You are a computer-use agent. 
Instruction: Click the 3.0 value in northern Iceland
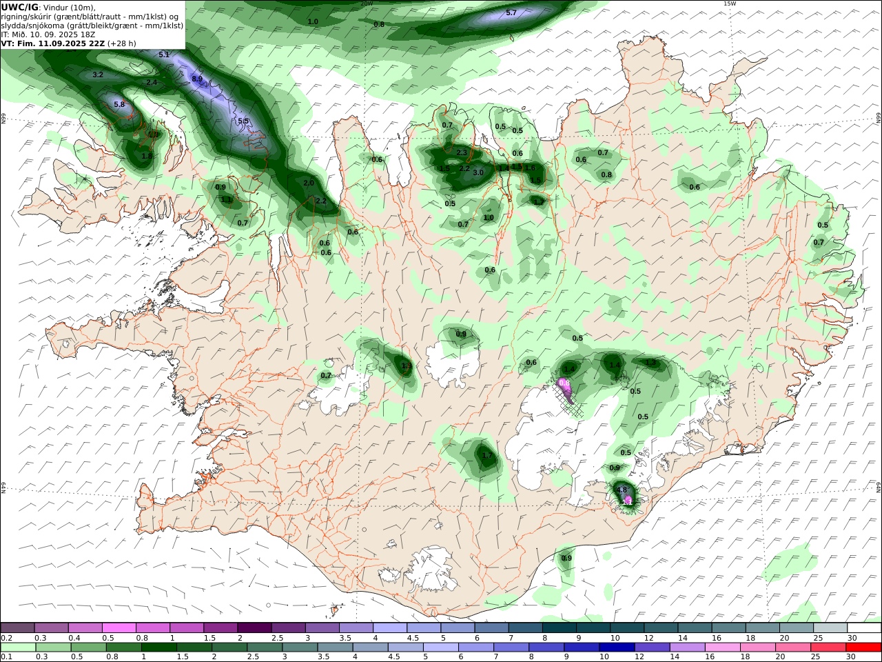coord(478,173)
